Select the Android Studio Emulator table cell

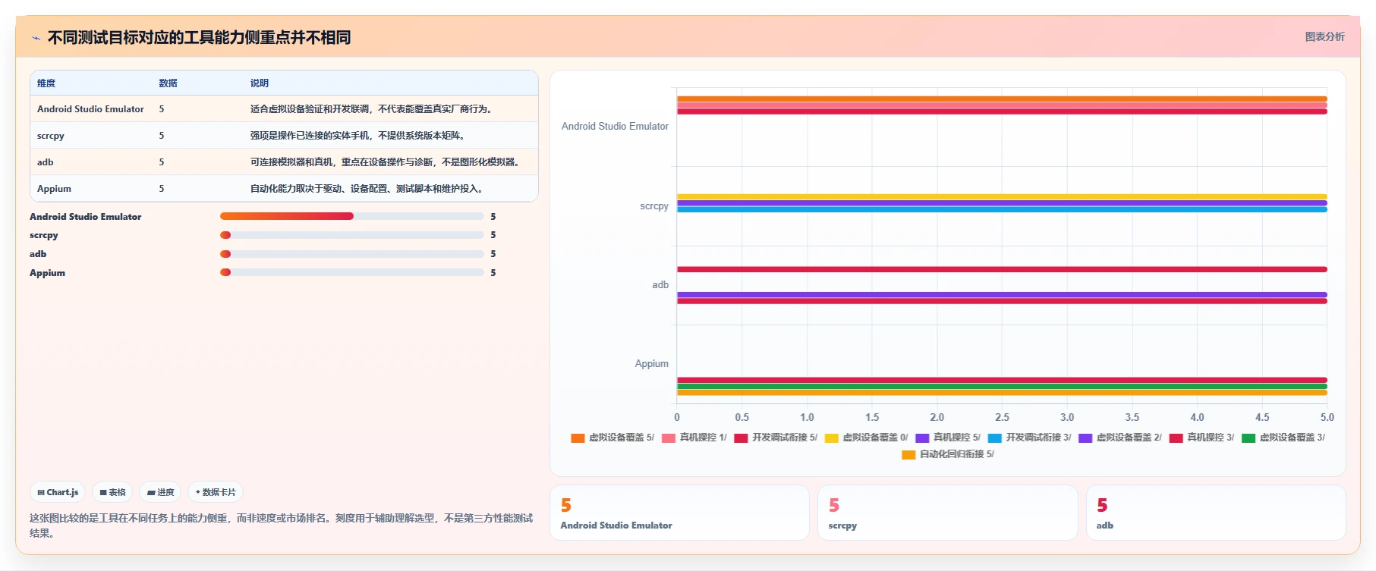click(x=90, y=109)
